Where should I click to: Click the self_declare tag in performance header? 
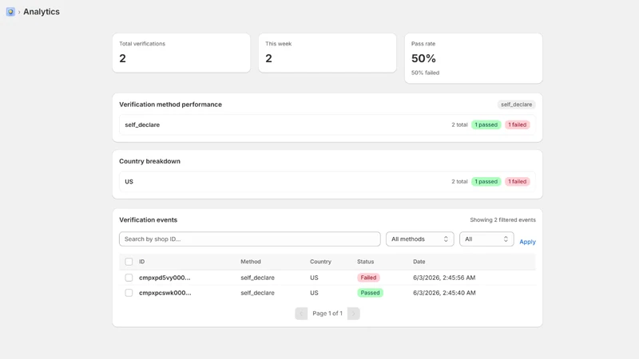[516, 105]
